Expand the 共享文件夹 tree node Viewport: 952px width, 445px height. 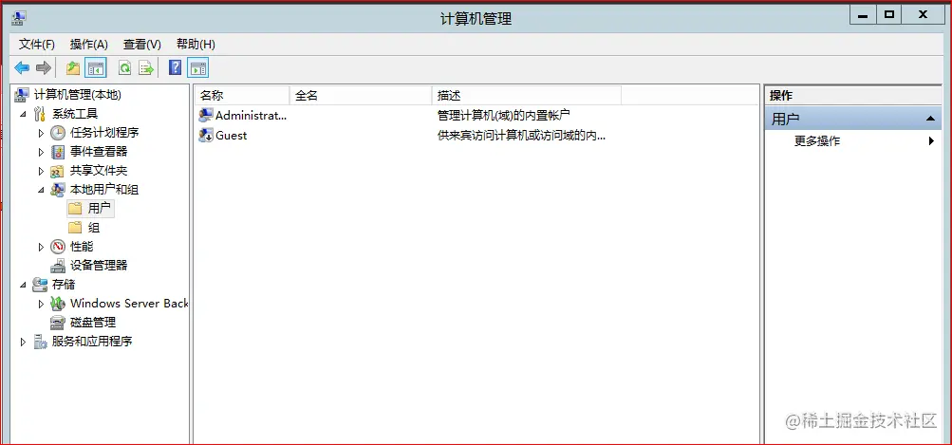(41, 171)
